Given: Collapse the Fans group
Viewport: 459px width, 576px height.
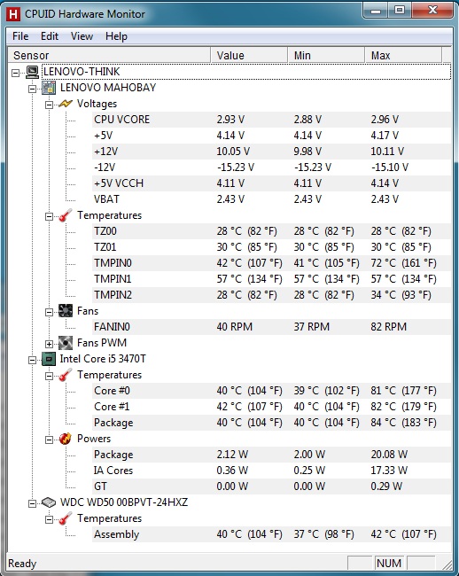Looking at the screenshot, I should [x=49, y=312].
